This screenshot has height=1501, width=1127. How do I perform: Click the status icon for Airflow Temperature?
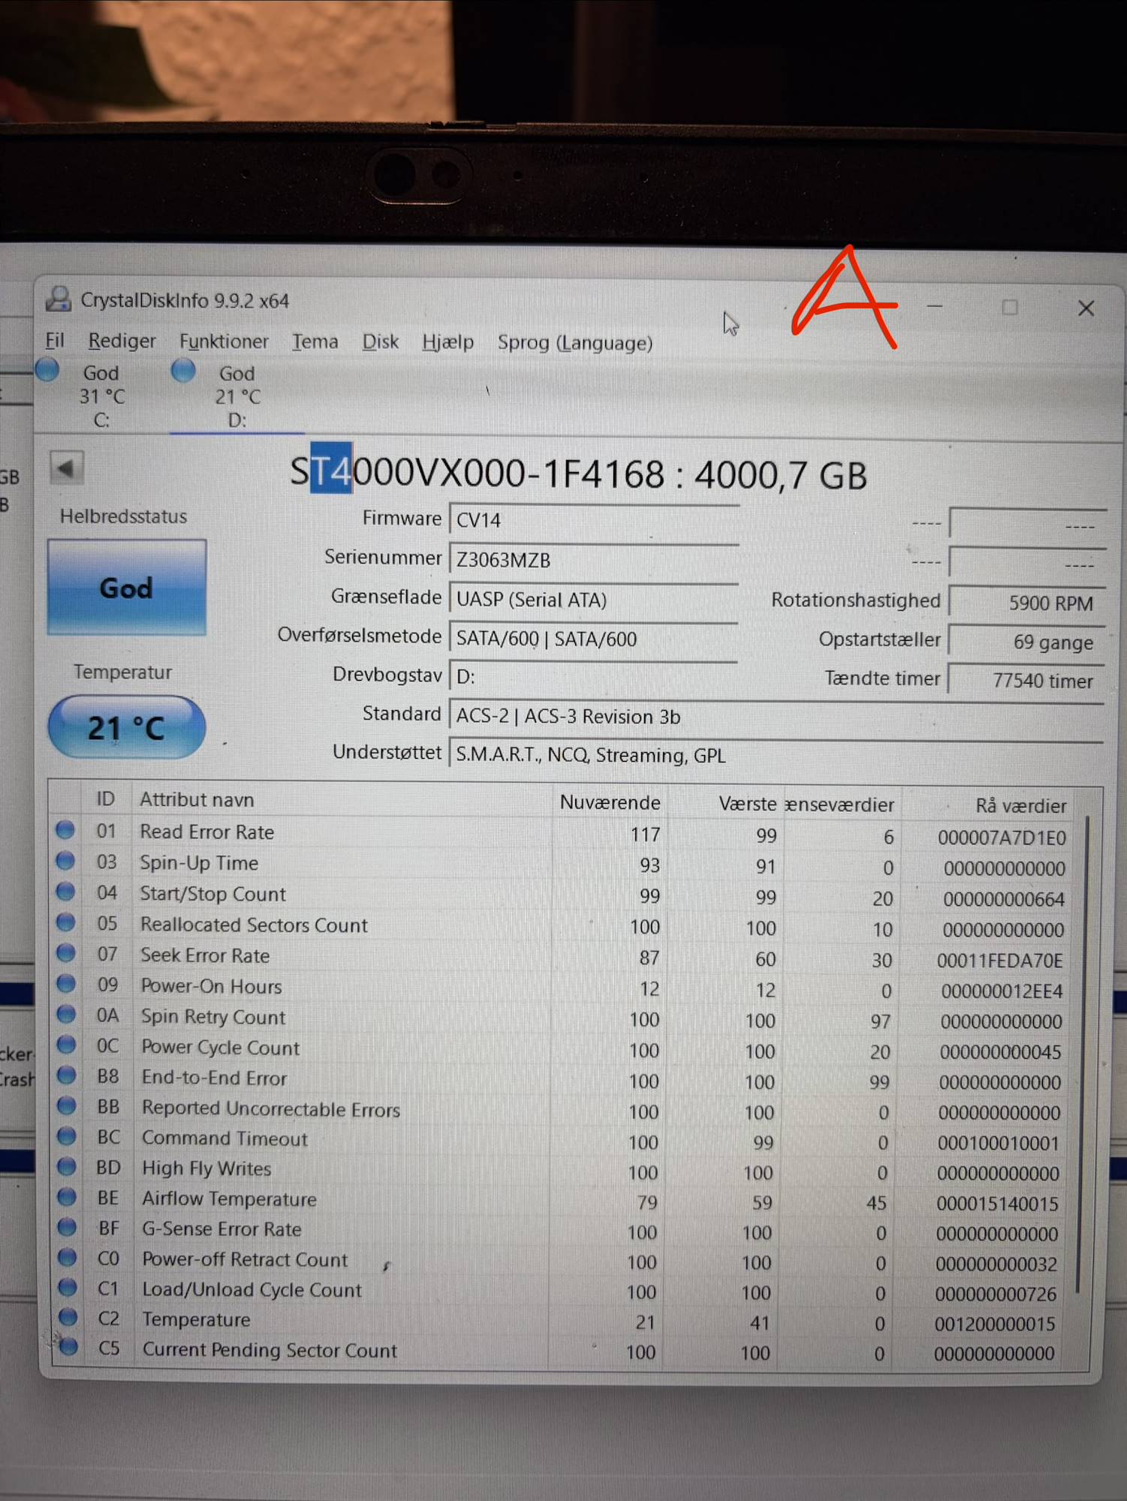click(68, 1196)
